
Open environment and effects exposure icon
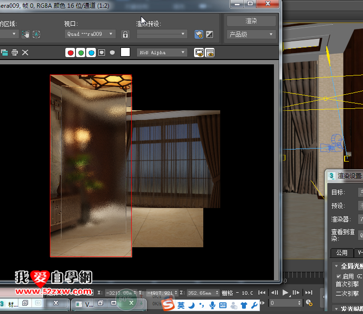click(x=210, y=34)
